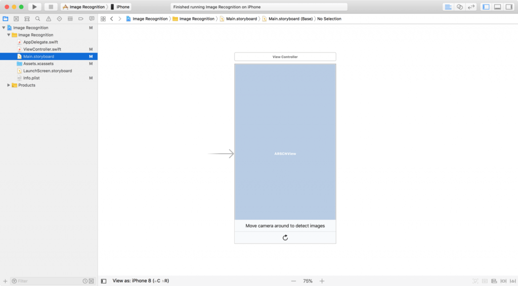Switch to the Source Control navigator
Image resolution: width=518 pixels, height=286 pixels.
pos(16,19)
